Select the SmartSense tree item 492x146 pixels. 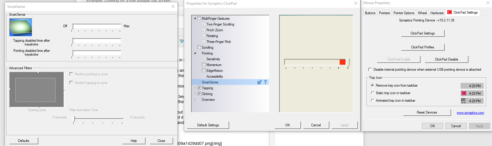[230, 82]
